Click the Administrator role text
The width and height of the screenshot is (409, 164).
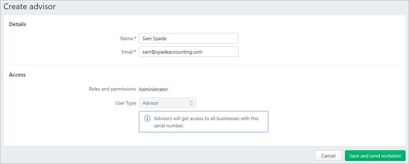tap(154, 90)
